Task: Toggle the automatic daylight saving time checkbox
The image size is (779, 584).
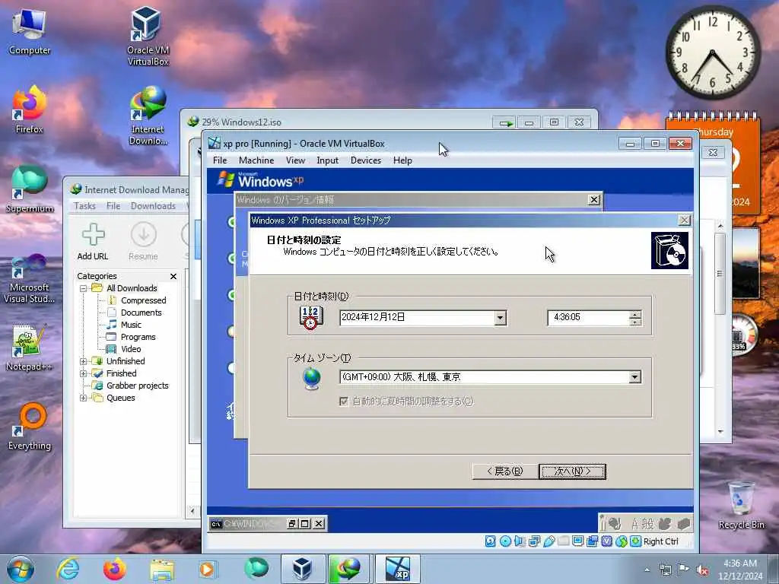Action: (x=344, y=401)
